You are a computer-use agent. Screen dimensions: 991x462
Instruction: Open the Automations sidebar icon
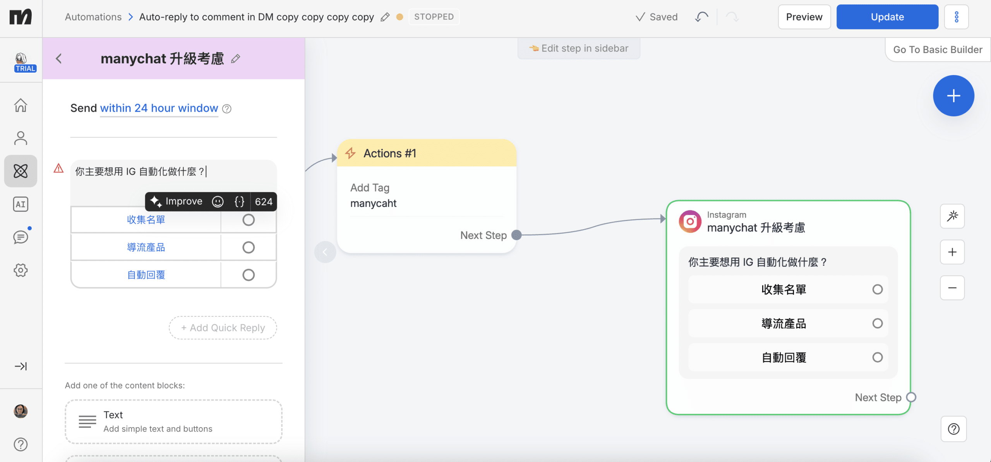[x=21, y=171]
